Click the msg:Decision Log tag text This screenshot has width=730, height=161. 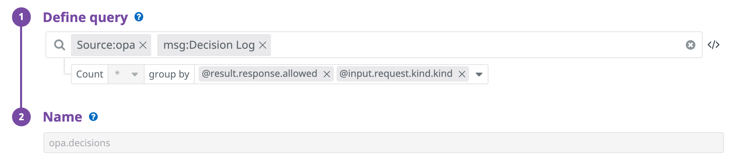tap(209, 45)
